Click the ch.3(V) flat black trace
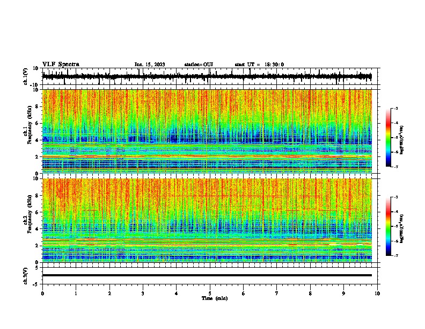This screenshot has height=329, width=425. [207, 275]
